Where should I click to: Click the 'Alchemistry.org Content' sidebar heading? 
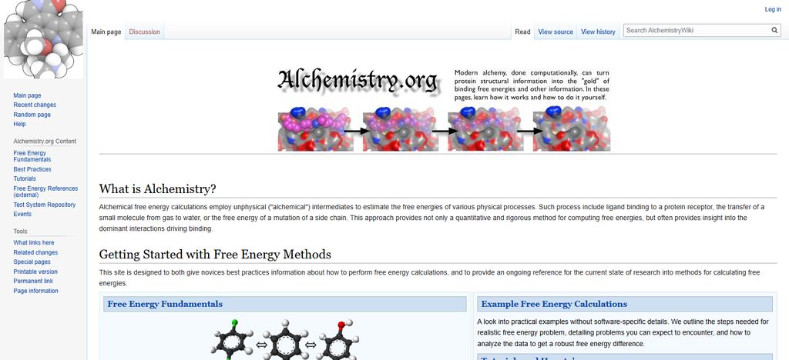pos(45,142)
